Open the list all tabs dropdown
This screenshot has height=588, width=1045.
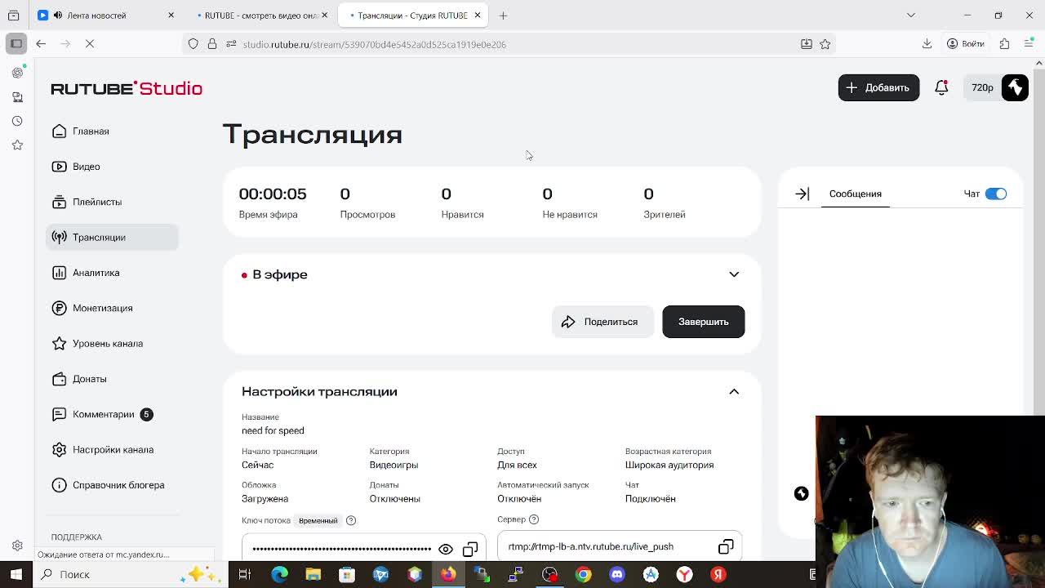[x=911, y=16]
